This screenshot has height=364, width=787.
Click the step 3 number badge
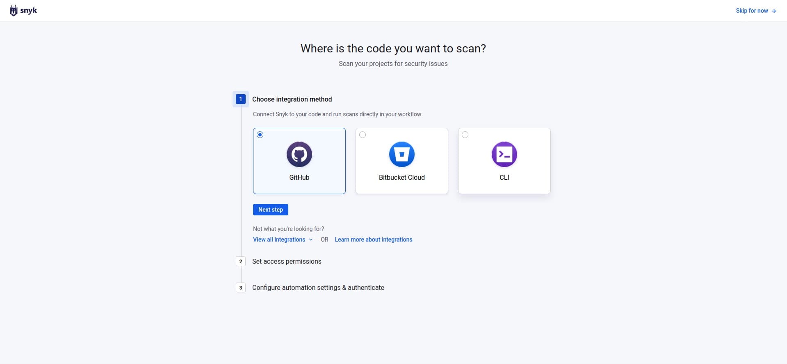(x=241, y=287)
